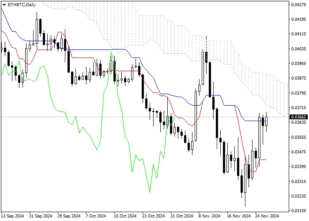Click the 0.03795 price axis label
This screenshot has height=221, width=309.
(299, 93)
